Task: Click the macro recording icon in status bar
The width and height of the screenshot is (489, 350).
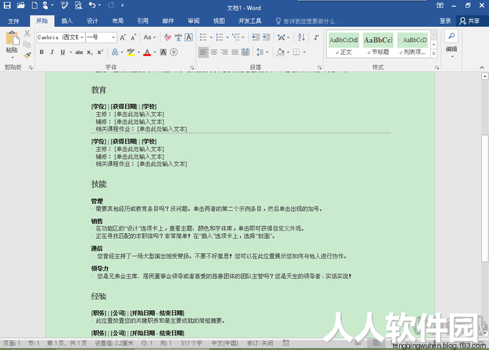Action: coord(286,343)
